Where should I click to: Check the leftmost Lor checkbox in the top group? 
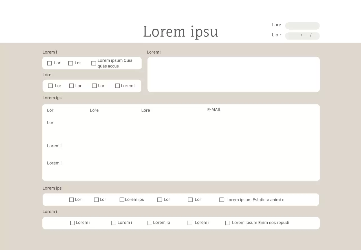click(x=50, y=63)
